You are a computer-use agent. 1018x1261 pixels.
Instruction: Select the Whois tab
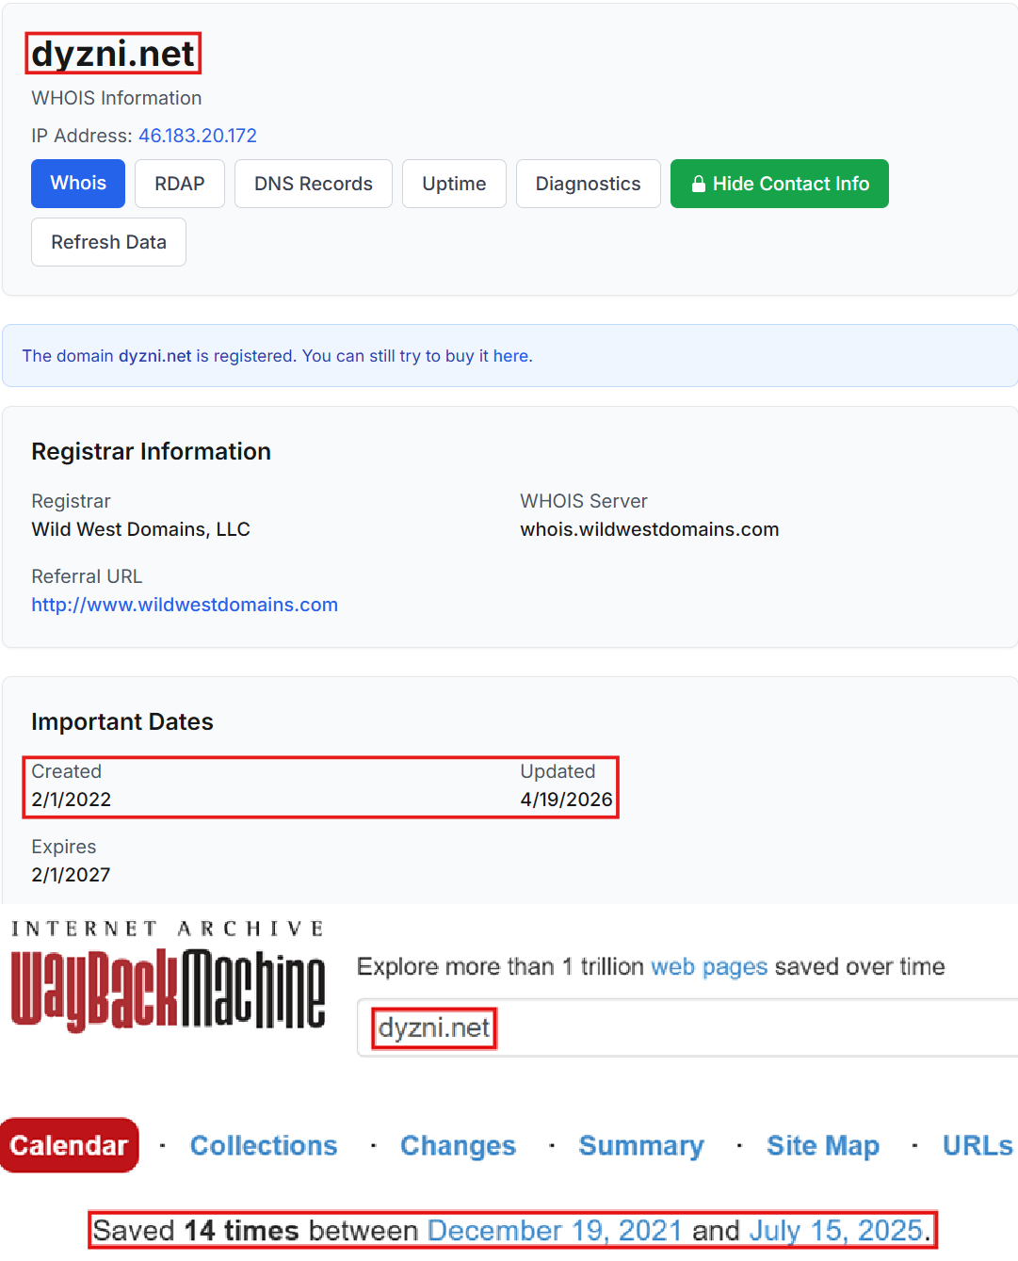pos(78,184)
